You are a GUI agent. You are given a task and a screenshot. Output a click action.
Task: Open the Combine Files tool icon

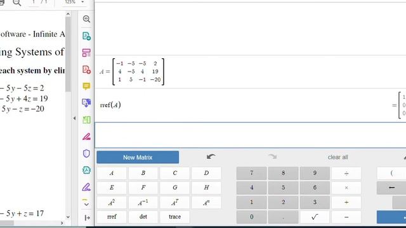(86, 103)
